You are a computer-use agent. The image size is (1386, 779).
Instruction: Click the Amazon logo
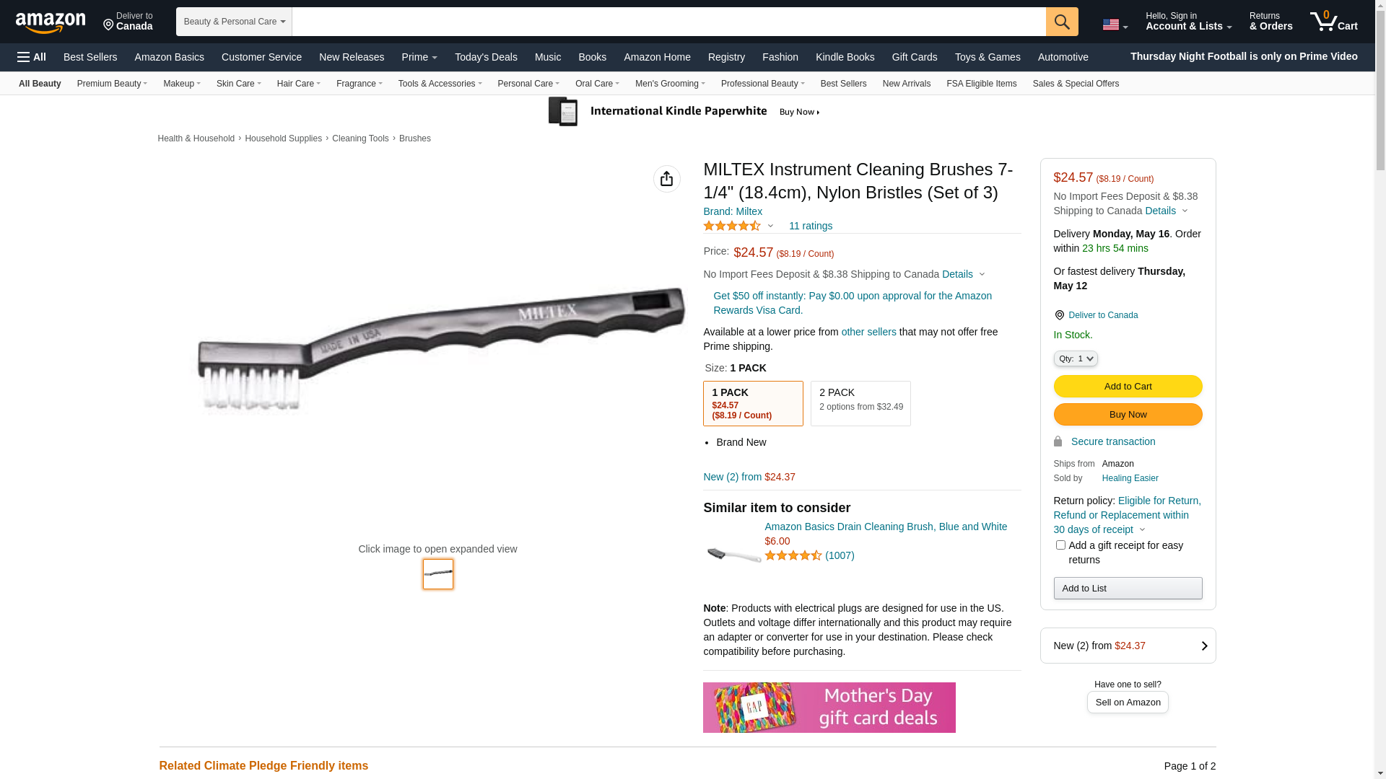coord(51,22)
